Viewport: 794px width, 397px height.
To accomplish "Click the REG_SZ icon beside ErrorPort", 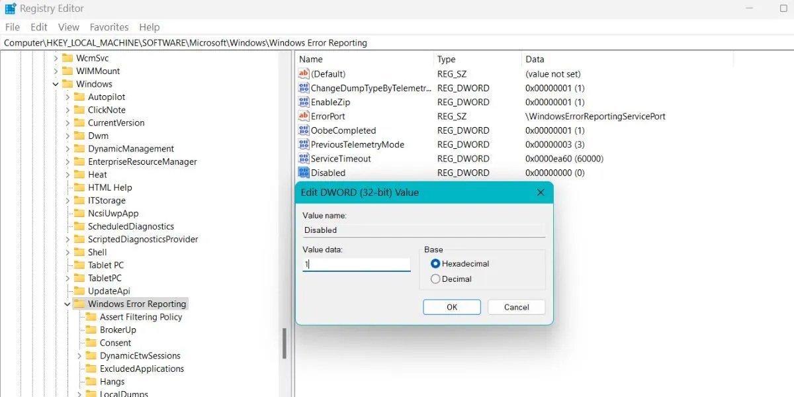I will tap(302, 116).
